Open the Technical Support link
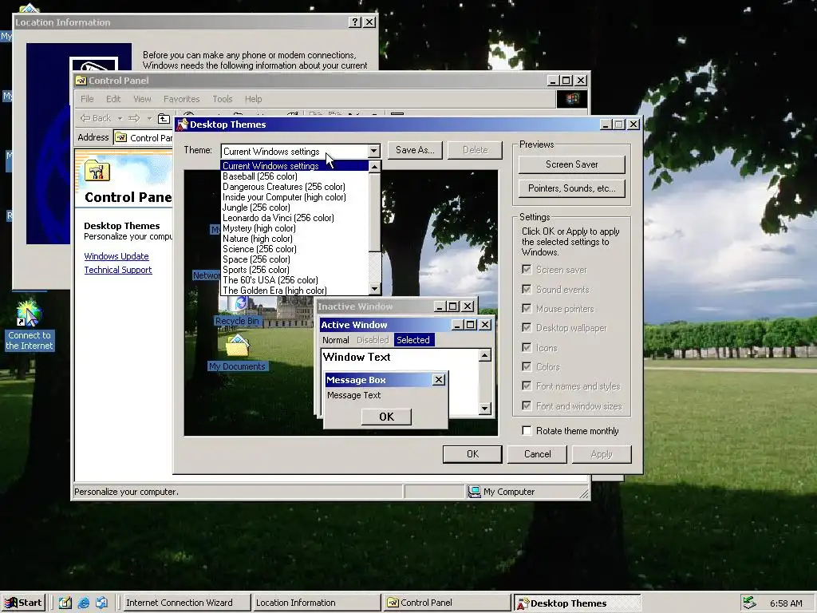The width and height of the screenshot is (817, 613). pyautogui.click(x=118, y=270)
